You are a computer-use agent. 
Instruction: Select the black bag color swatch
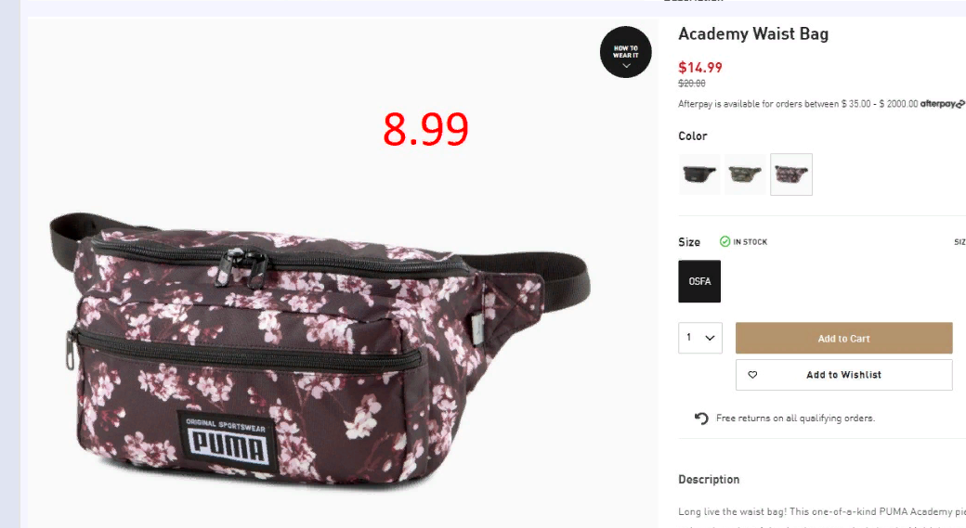click(699, 174)
